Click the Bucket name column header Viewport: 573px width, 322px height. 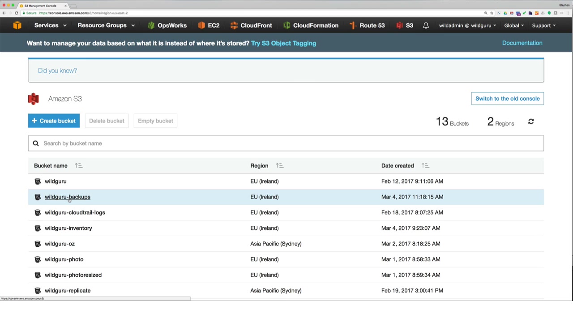(x=51, y=166)
